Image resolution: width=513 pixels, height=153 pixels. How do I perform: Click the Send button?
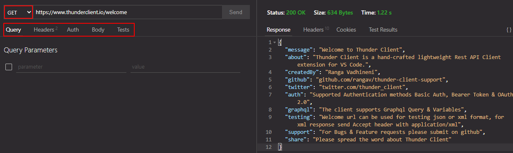236,12
